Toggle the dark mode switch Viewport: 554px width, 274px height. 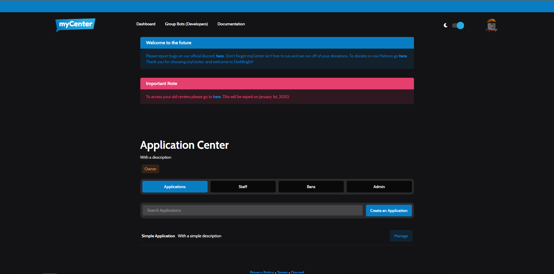click(458, 25)
